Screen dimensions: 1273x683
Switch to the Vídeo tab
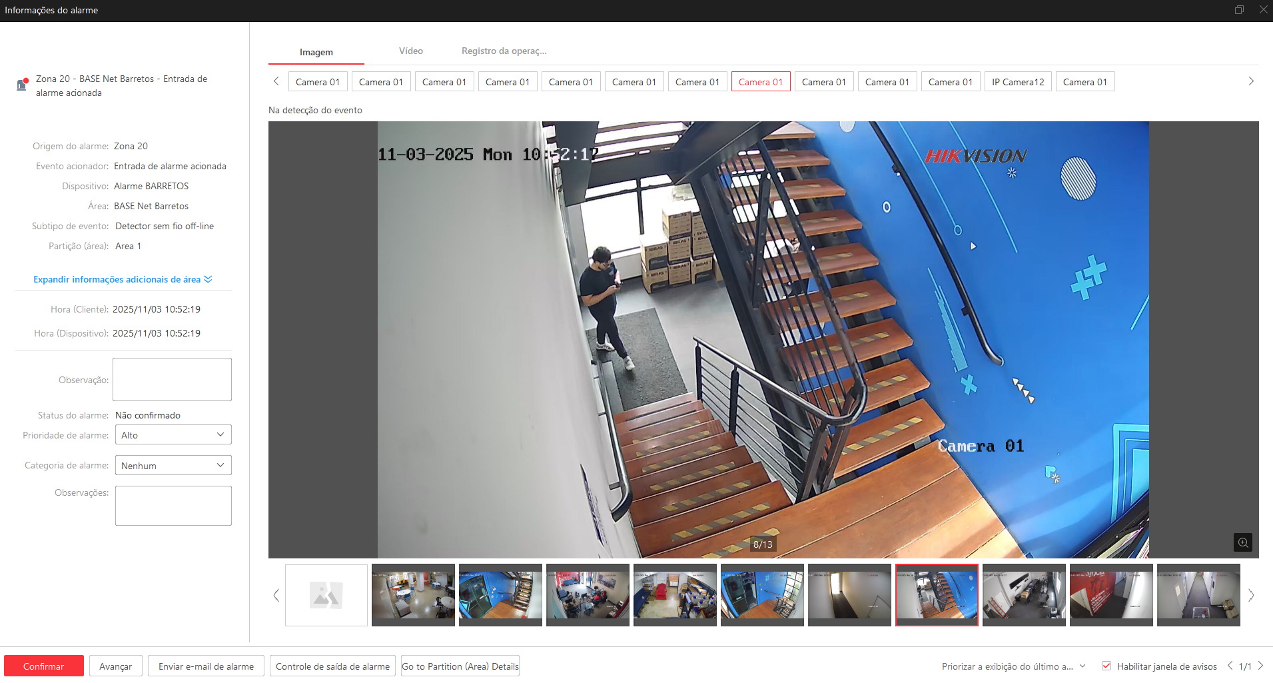pos(410,51)
